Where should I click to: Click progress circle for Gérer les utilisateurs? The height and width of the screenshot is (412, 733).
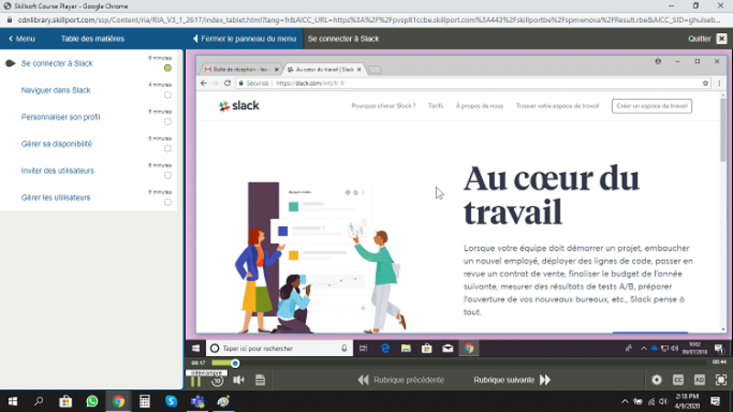tap(168, 202)
